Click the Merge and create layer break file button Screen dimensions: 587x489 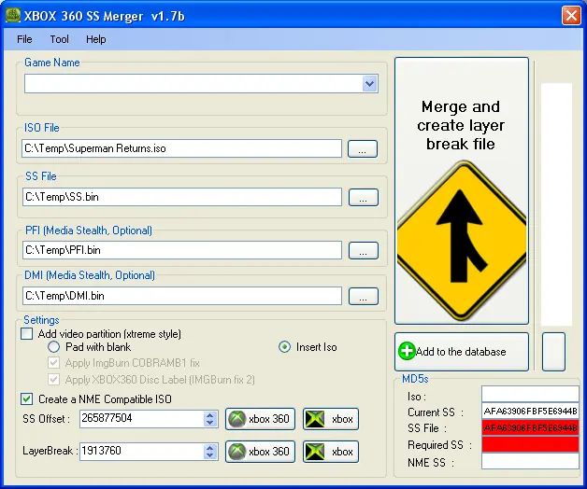(462, 190)
